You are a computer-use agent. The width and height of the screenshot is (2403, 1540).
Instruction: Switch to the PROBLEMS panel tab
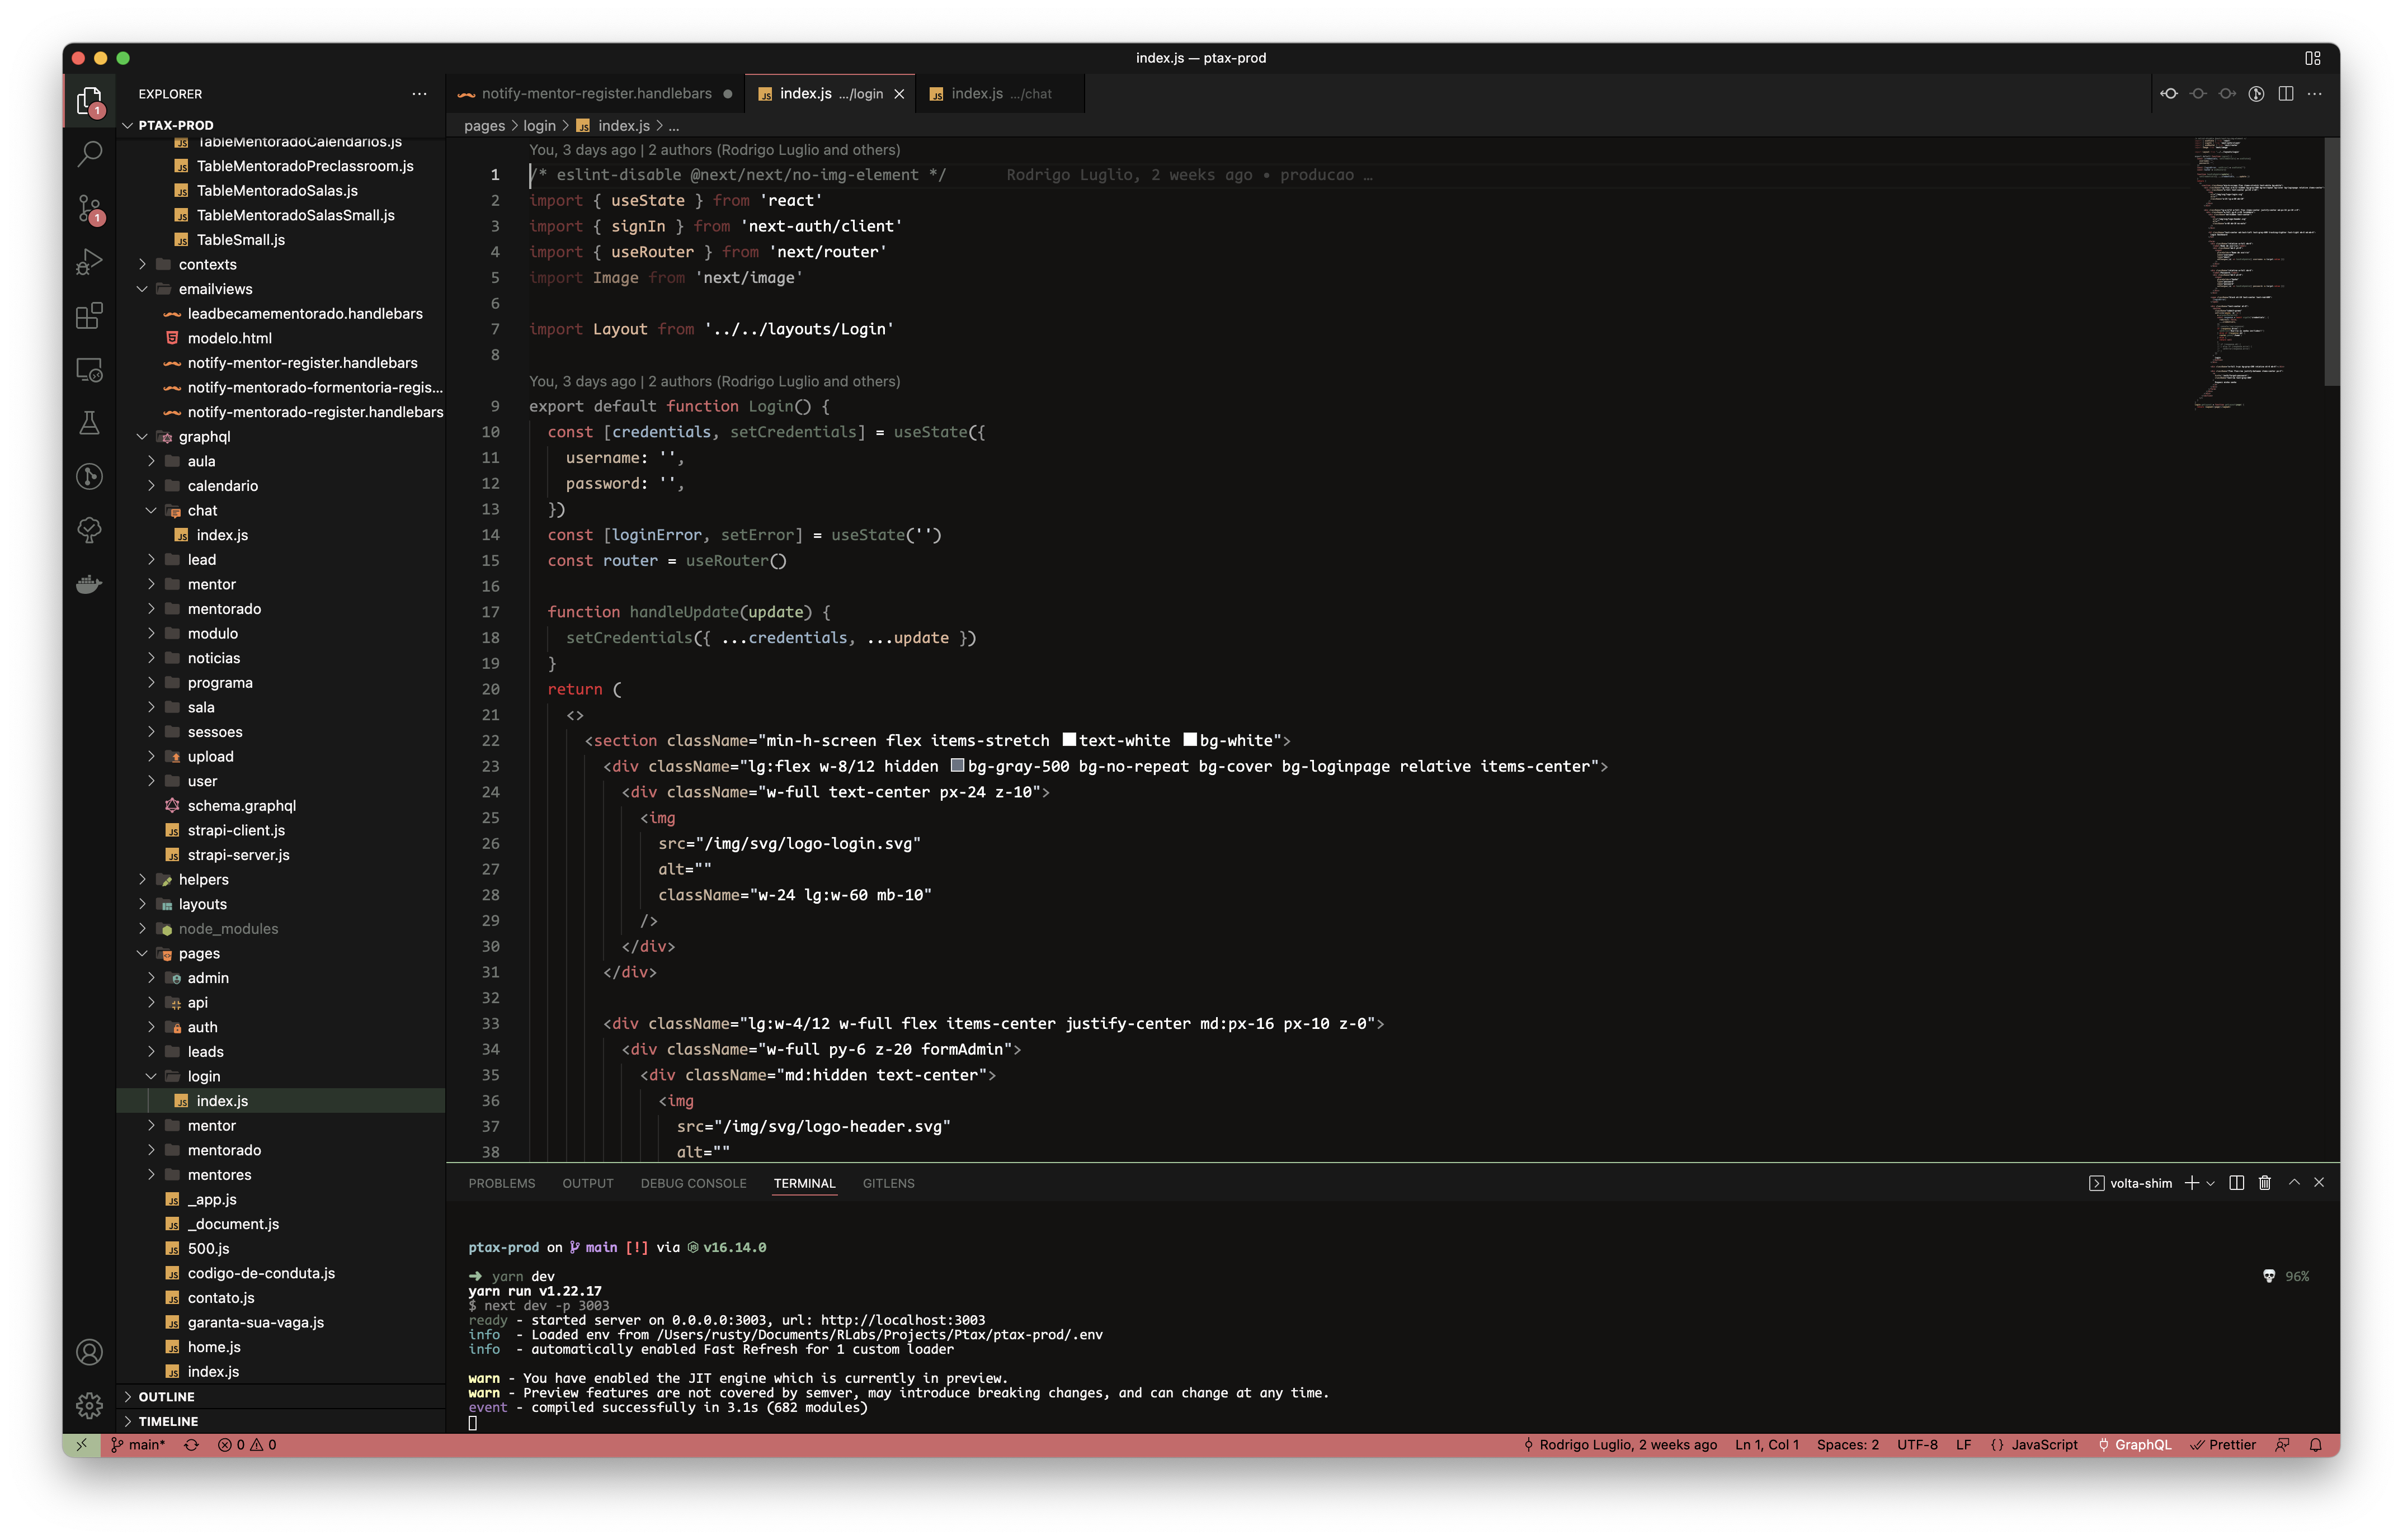click(x=501, y=1183)
